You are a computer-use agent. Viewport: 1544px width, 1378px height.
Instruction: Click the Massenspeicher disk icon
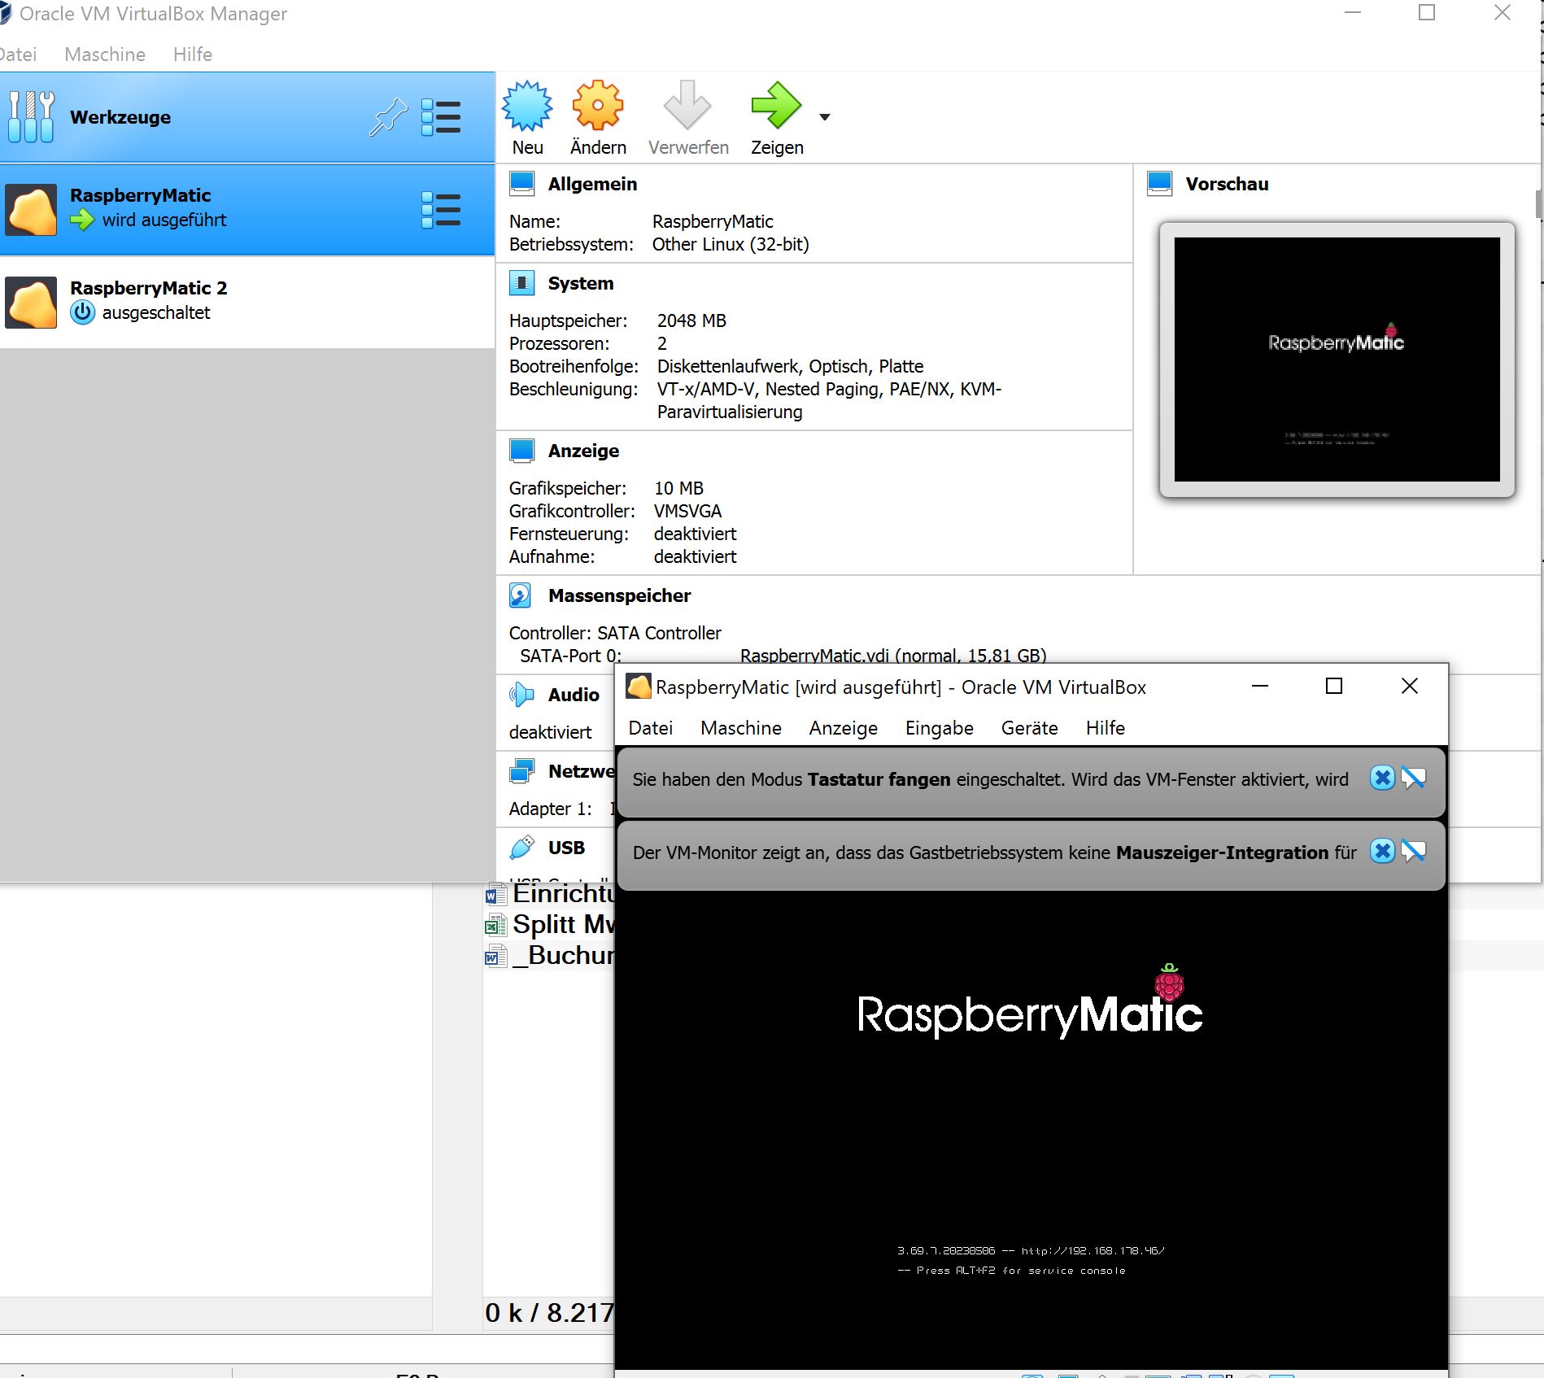[521, 595]
